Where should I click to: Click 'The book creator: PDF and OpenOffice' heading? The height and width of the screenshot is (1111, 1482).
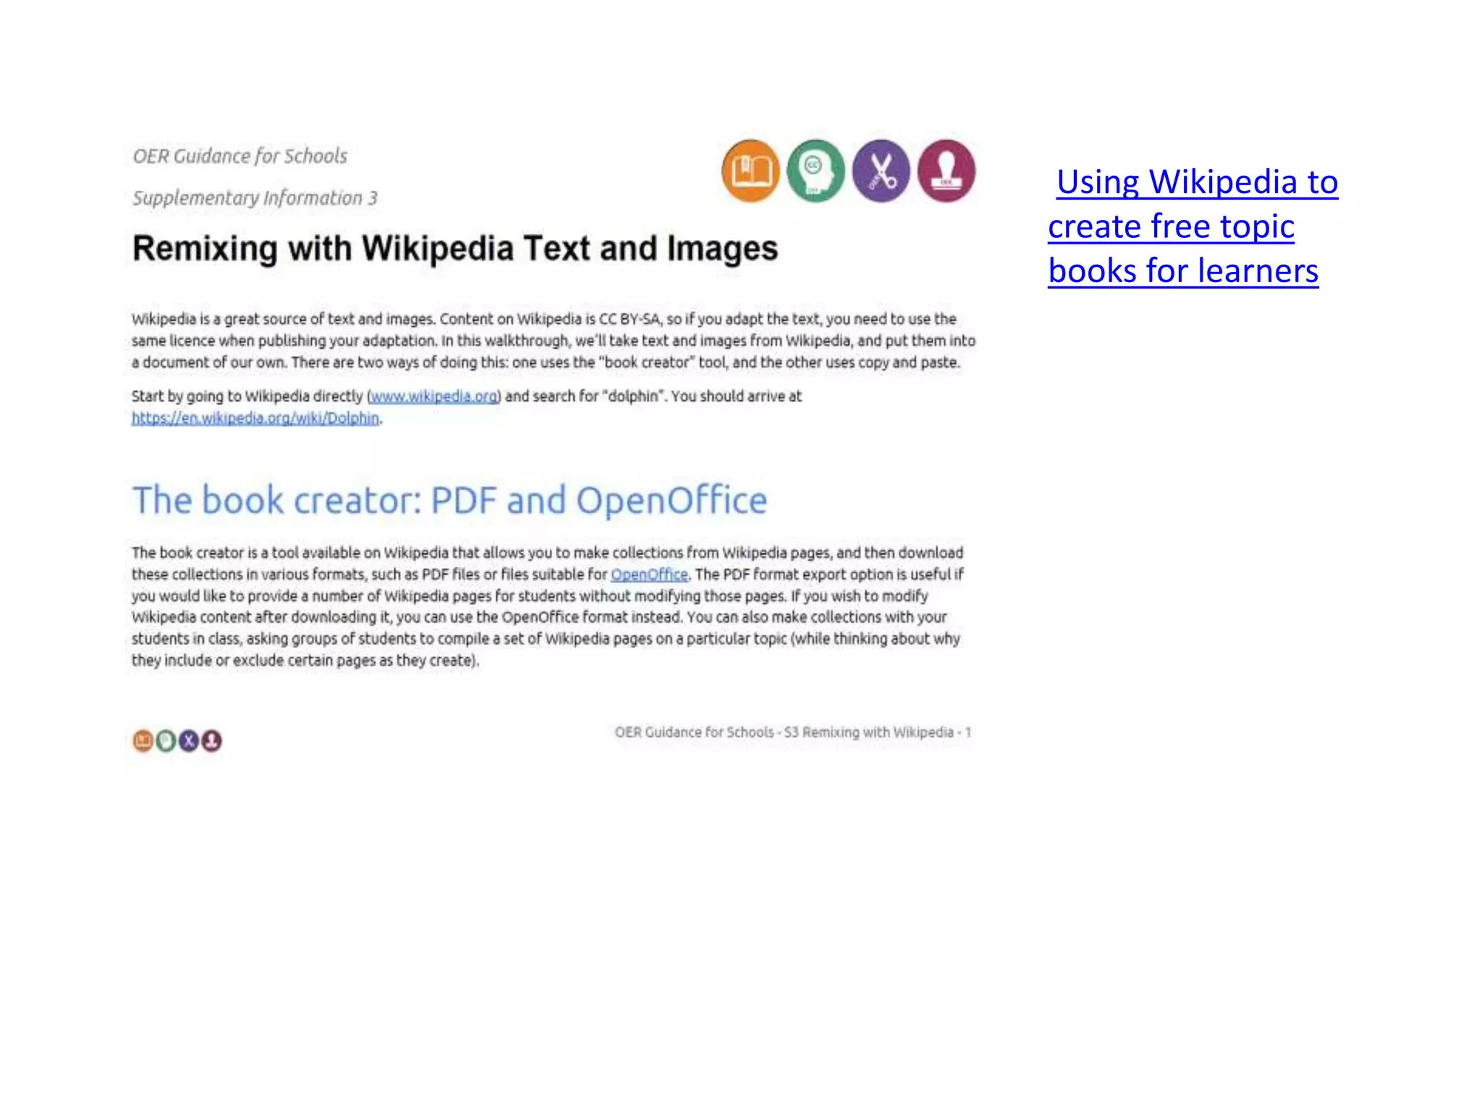449,500
